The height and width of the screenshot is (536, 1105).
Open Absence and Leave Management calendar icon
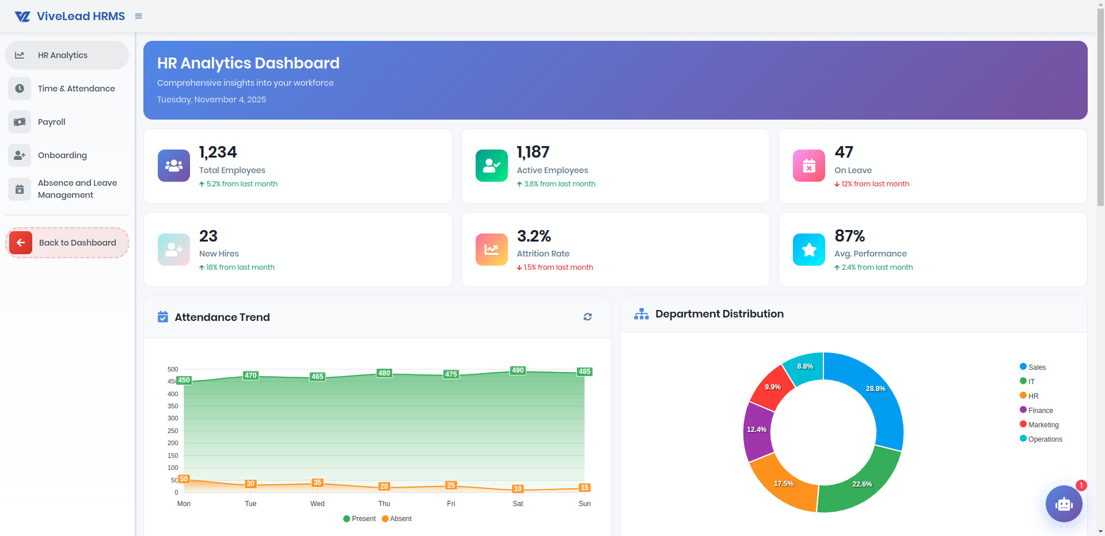[x=20, y=189]
